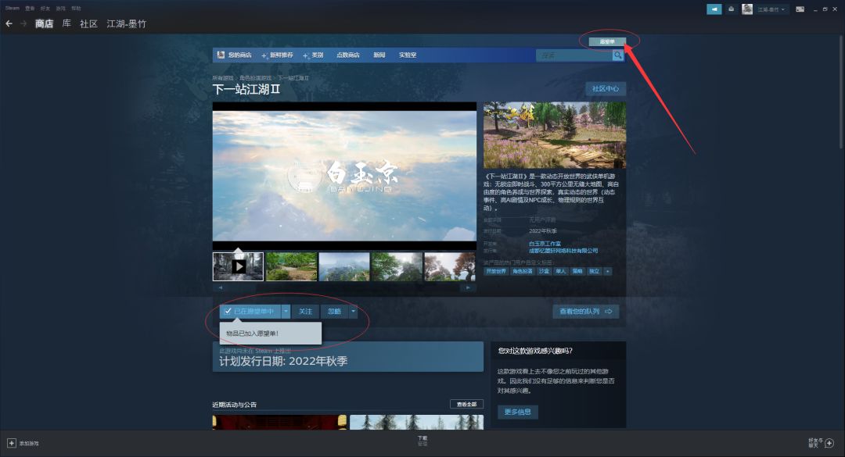Click the 愿望单 button at top
The width and height of the screenshot is (845, 457).
607,41
